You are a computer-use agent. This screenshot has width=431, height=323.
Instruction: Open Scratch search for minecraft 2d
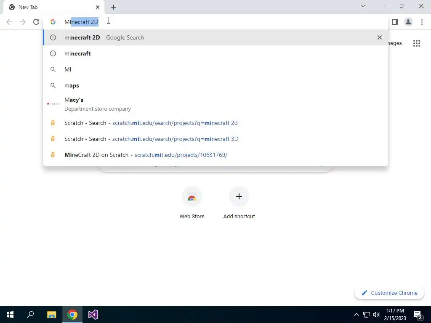point(215,123)
